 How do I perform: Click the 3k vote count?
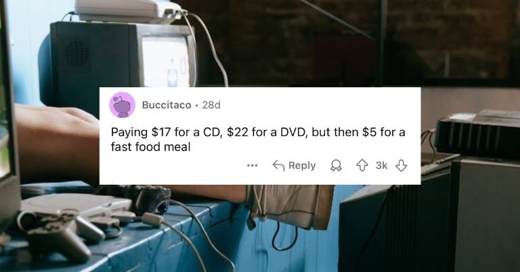(381, 165)
